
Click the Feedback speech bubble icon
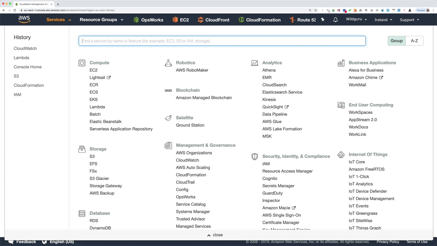click(11, 242)
